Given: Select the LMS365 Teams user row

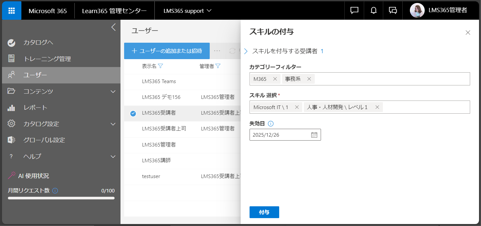Looking at the screenshot, I should click(182, 82).
